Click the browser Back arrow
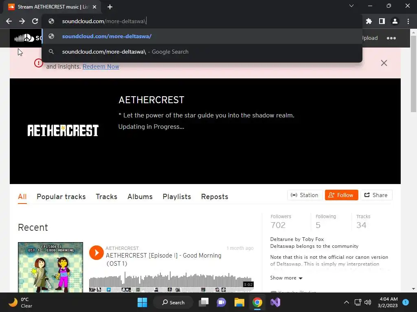 [9, 21]
